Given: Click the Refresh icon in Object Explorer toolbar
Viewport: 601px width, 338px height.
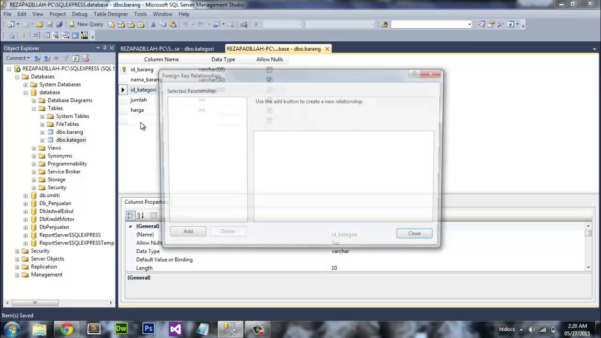Looking at the screenshot, I should coord(75,58).
